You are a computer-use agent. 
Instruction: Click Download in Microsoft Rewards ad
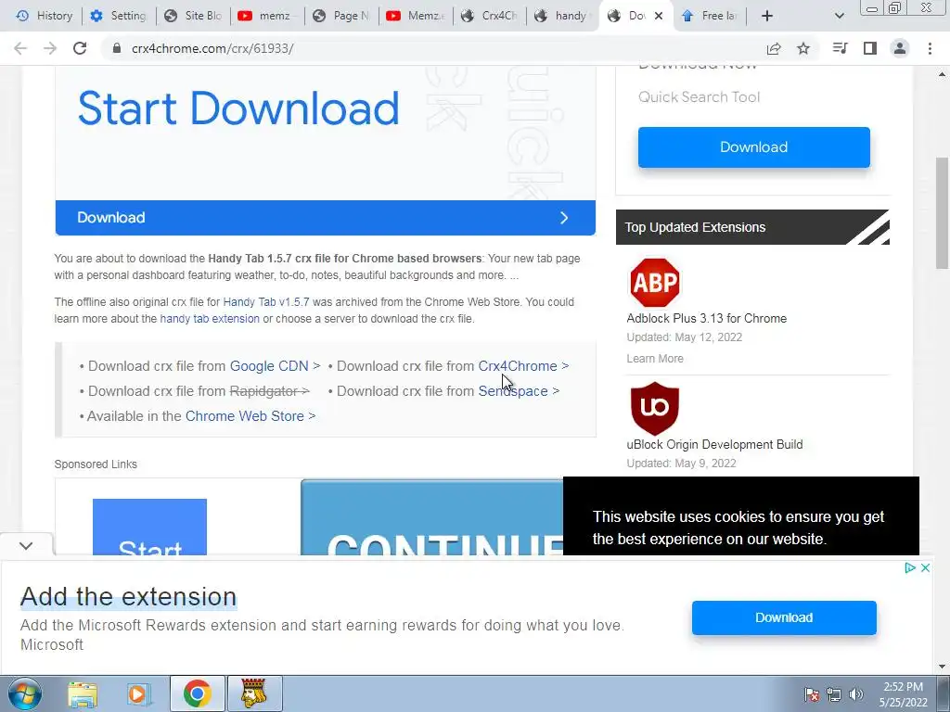(x=784, y=617)
